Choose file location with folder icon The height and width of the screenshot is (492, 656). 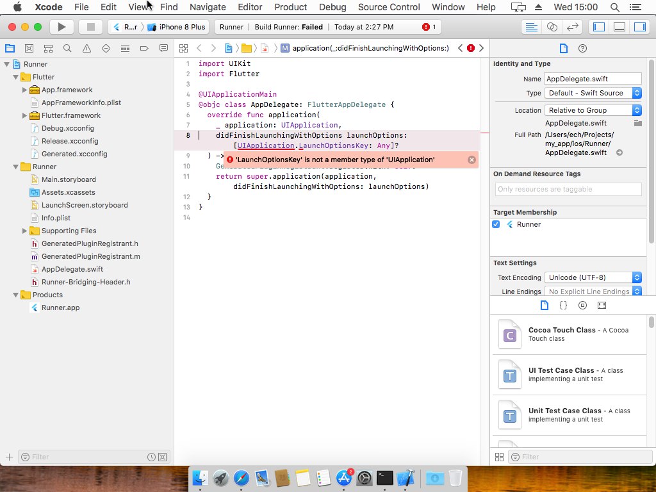pyautogui.click(x=637, y=123)
